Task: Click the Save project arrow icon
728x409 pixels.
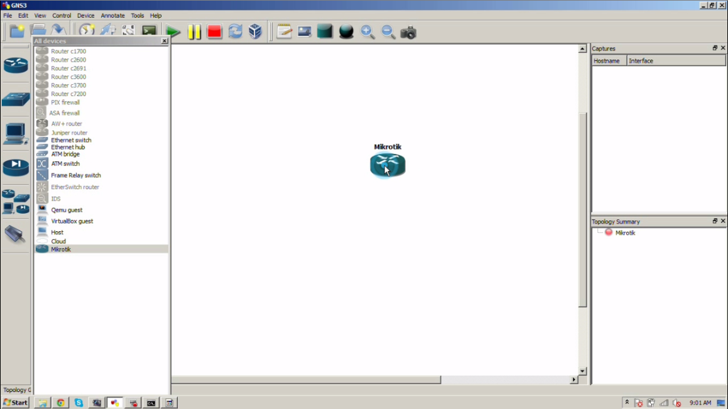Action: point(58,31)
